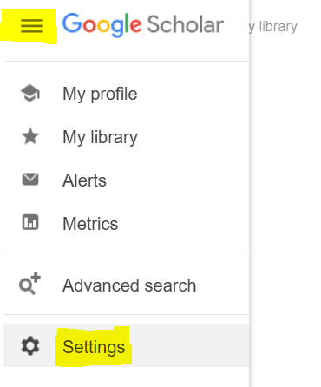
Task: Choose the highlighted Settings label
Action: [94, 347]
